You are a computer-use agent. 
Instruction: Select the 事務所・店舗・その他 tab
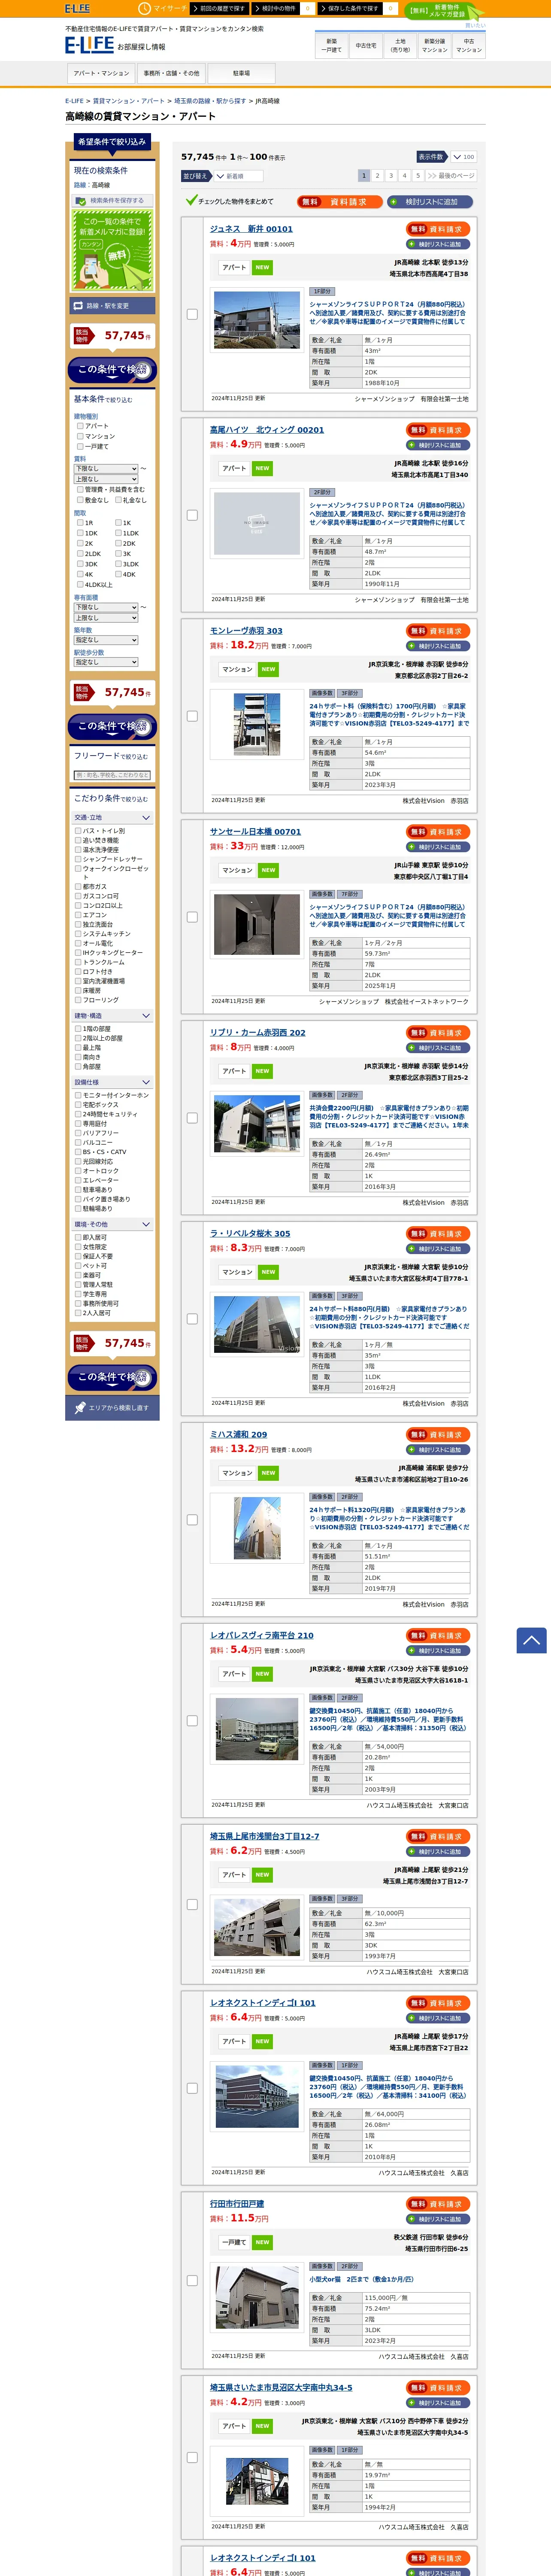click(171, 73)
